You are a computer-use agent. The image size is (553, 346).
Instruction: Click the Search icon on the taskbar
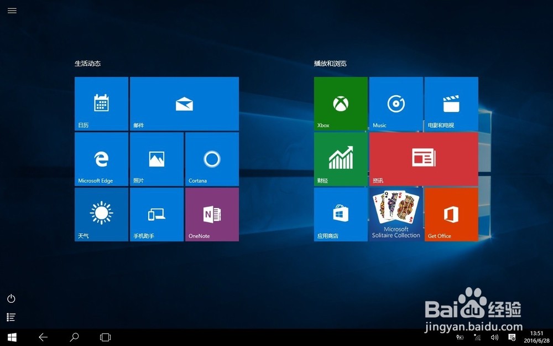pos(74,337)
